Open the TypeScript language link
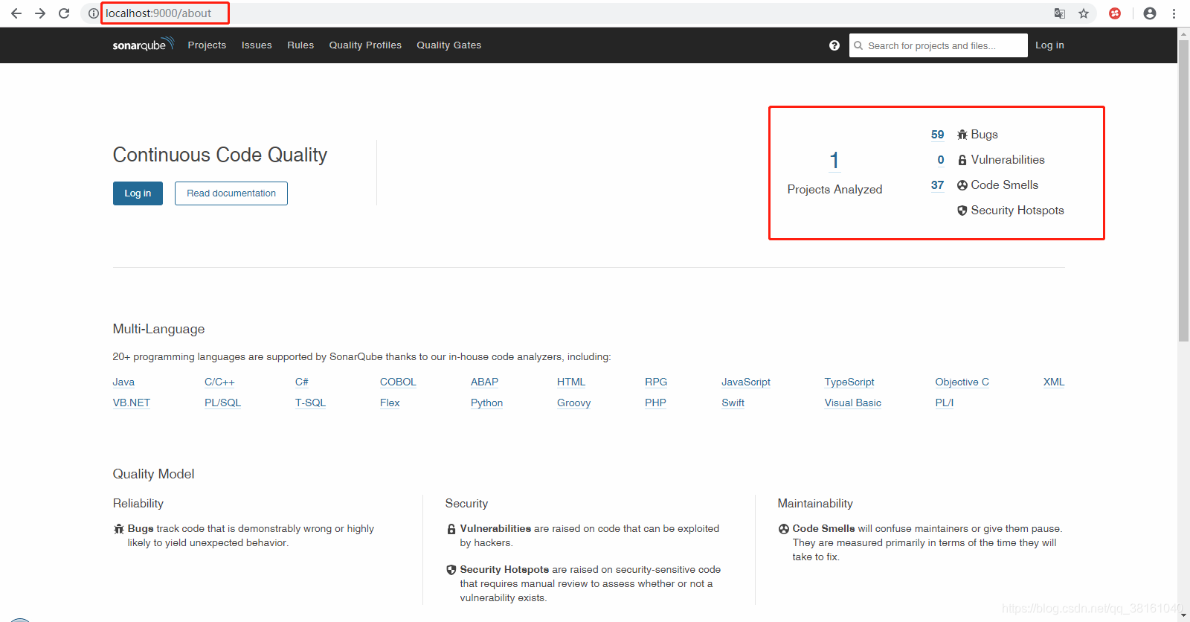Viewport: 1190px width, 622px height. 849,382
